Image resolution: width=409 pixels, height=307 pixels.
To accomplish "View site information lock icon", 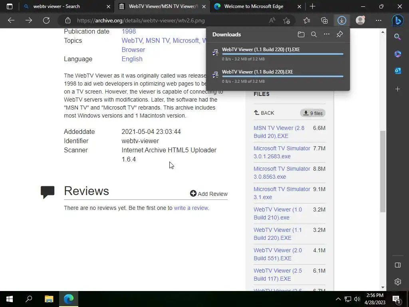I will 68,20.
